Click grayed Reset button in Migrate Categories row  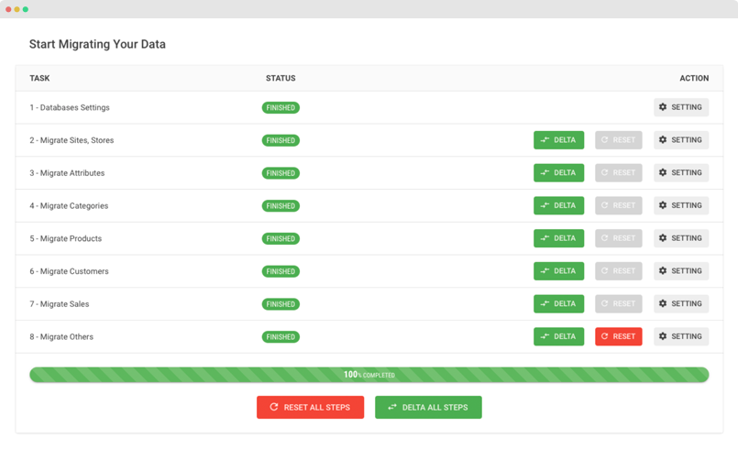coord(619,205)
